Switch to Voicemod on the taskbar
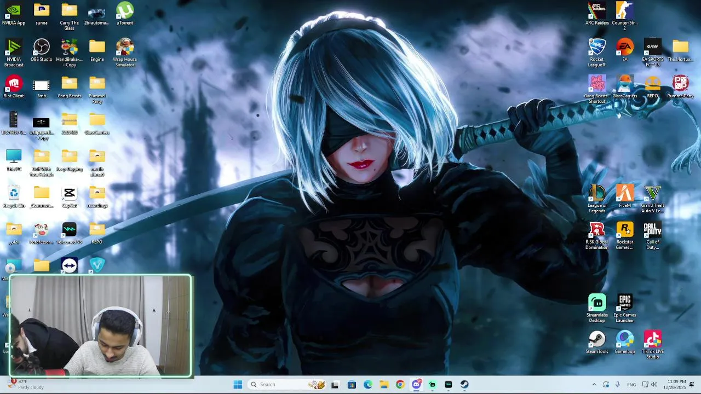 coord(449,384)
